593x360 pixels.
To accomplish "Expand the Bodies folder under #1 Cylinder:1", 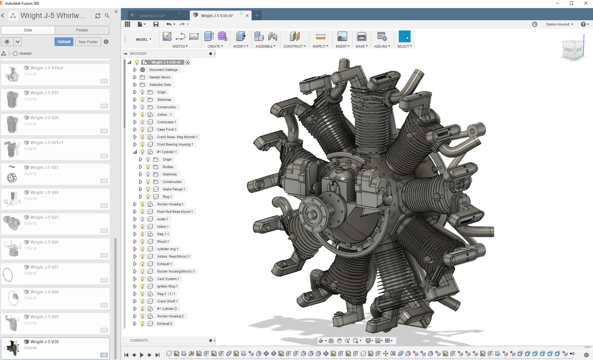I will (140, 167).
